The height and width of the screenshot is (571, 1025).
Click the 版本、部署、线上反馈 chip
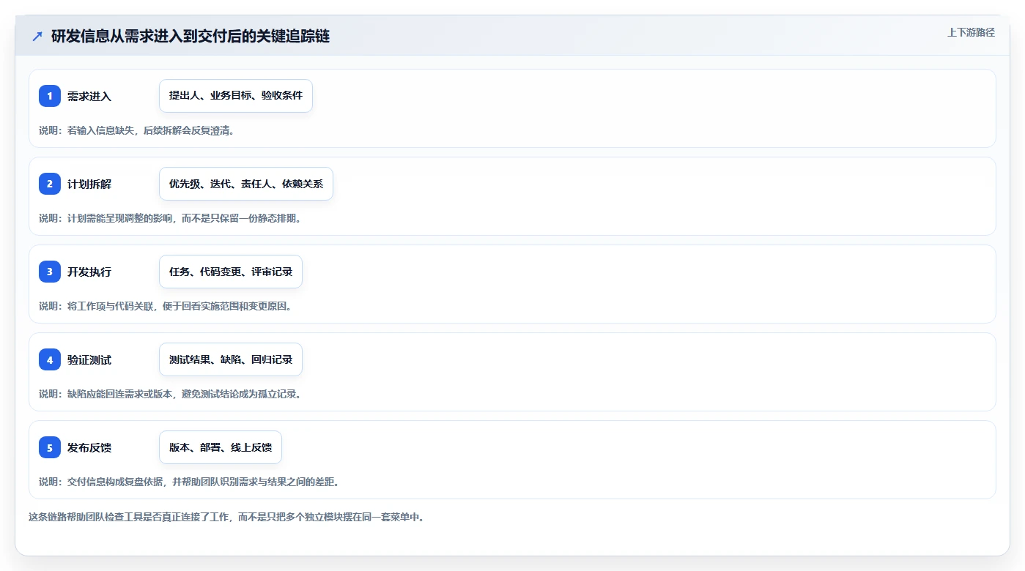(221, 447)
